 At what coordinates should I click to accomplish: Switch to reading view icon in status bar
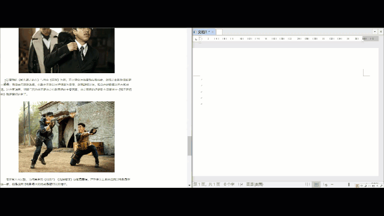click(307, 184)
